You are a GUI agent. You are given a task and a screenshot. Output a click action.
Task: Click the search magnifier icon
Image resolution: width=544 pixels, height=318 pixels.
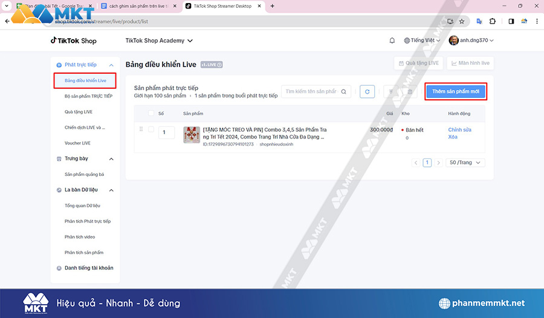(x=343, y=92)
